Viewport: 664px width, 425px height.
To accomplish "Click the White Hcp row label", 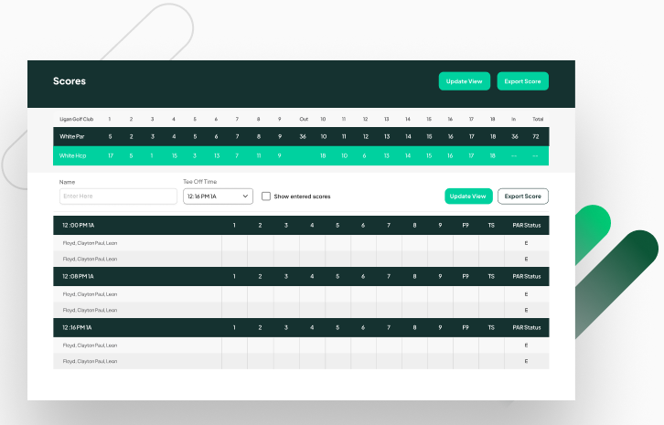I will 72,155.
